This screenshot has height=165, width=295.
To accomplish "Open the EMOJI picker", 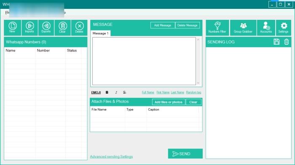I will [x=96, y=92].
